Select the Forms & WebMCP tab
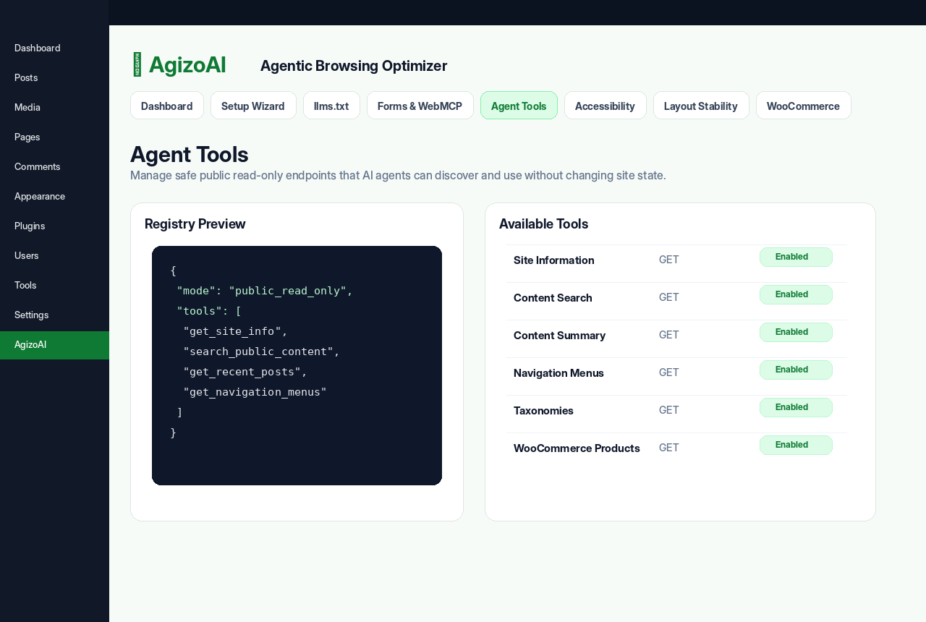The image size is (926, 622). click(x=420, y=106)
